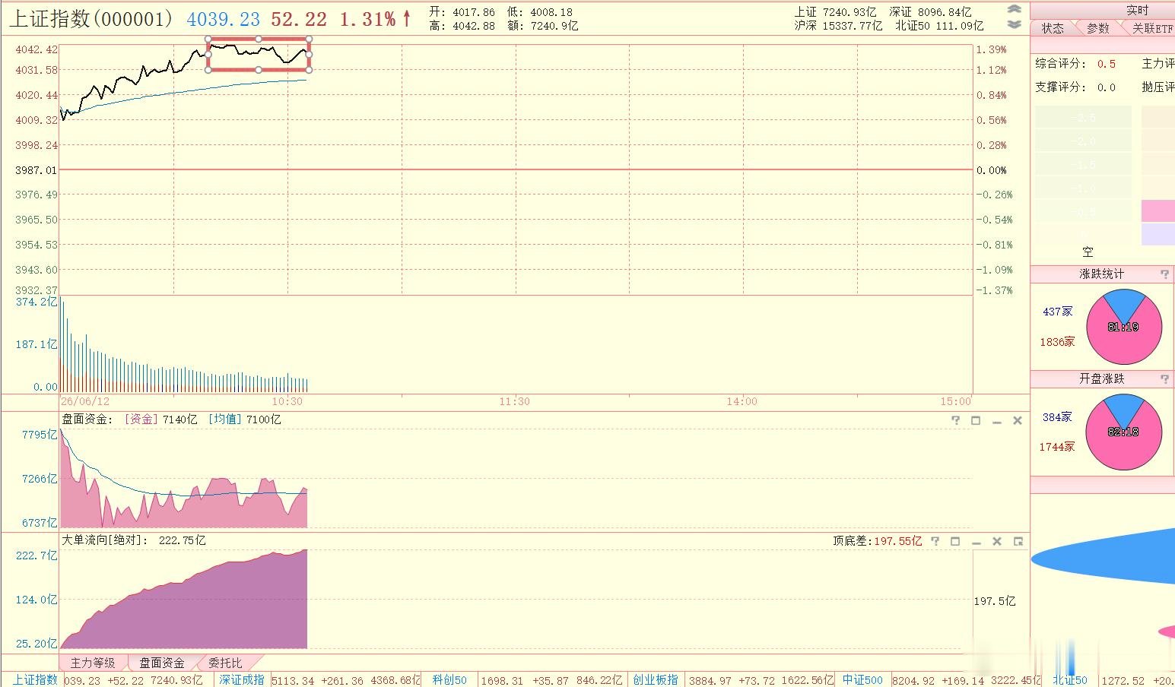Click the [资金] legend label

click(141, 419)
